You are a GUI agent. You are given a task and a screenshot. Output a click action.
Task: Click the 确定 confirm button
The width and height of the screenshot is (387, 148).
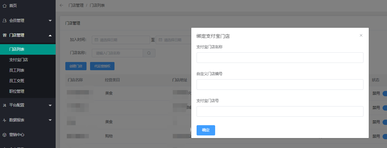coord(206,130)
